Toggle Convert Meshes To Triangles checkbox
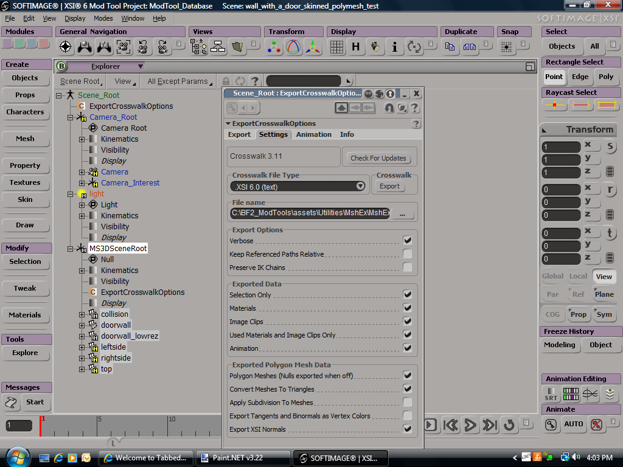 [x=407, y=389]
